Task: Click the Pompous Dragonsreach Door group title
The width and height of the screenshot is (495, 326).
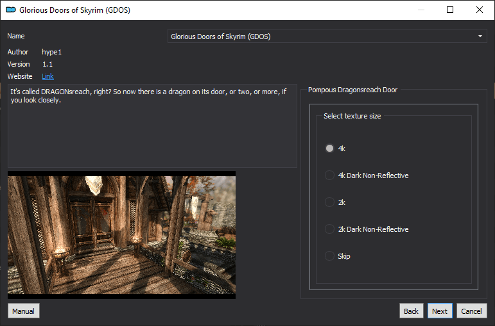Action: pos(352,90)
